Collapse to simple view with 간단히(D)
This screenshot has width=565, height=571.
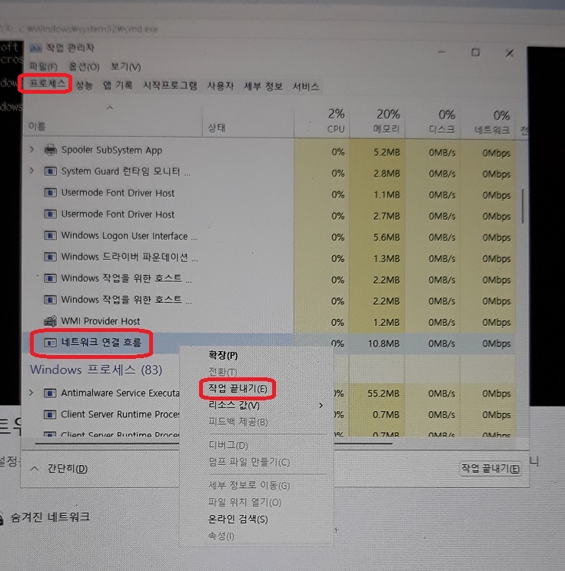59,468
